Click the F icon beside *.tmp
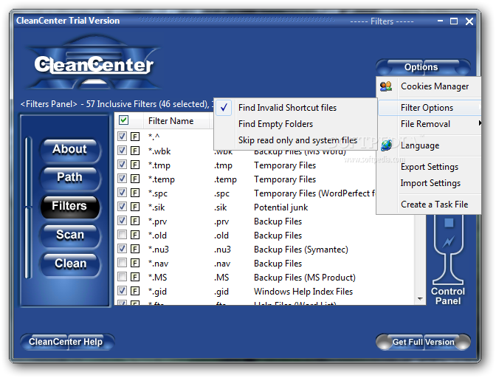The height and width of the screenshot is (378, 496). (135, 165)
